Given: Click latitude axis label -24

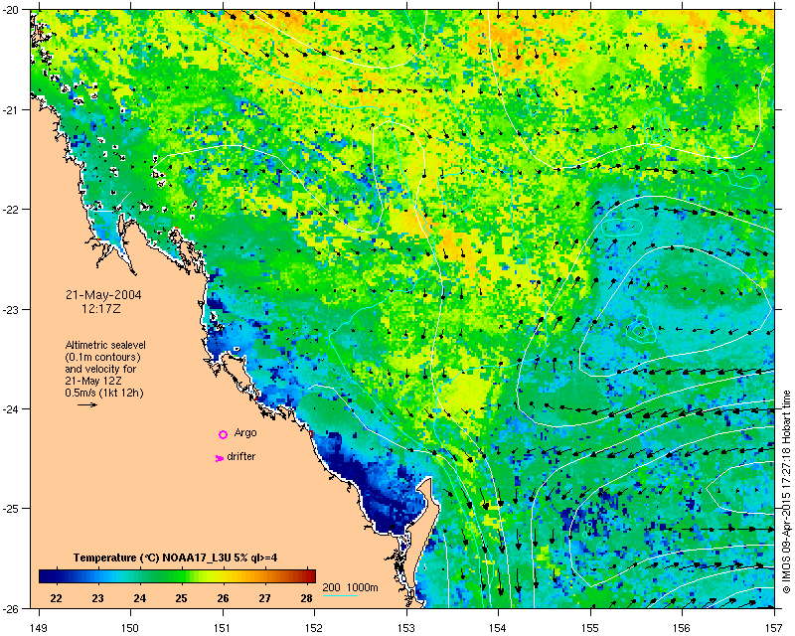Looking at the screenshot, I should pos(12,408).
